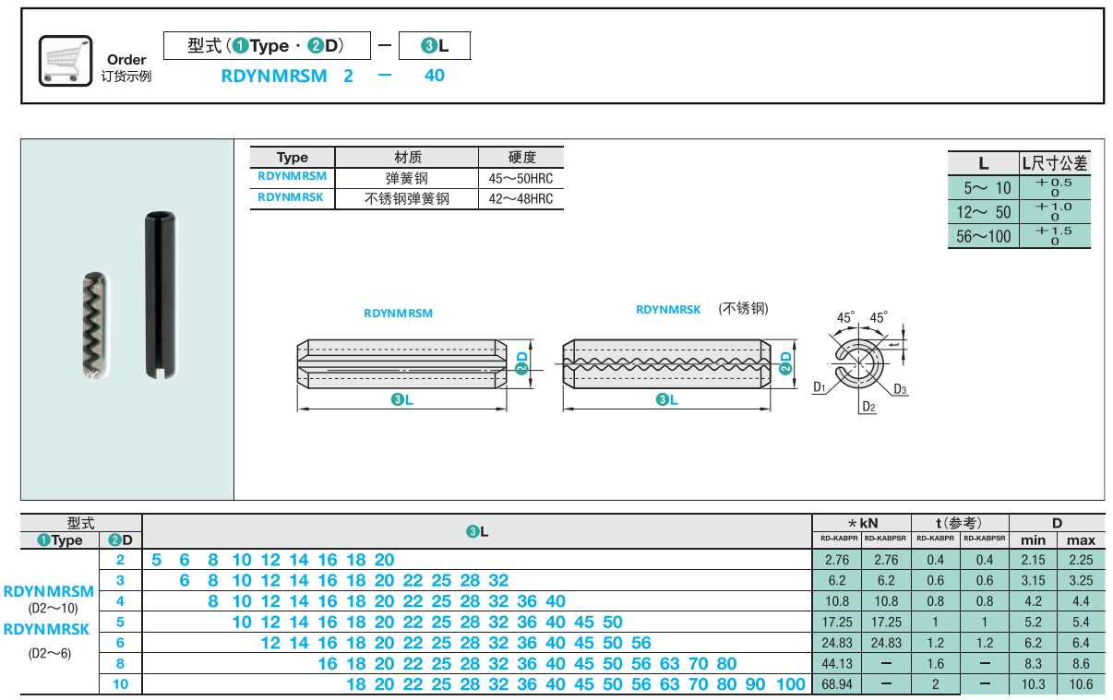The width and height of the screenshot is (1113, 700).
Task: Click the ＊kN column header
Action: pyautogui.click(x=861, y=522)
